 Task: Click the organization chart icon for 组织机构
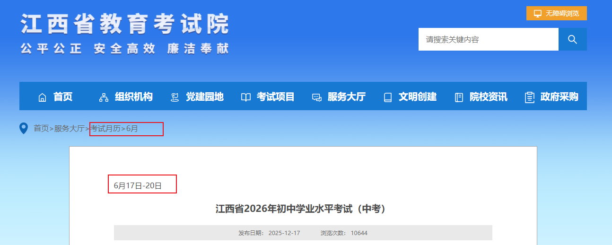point(104,97)
